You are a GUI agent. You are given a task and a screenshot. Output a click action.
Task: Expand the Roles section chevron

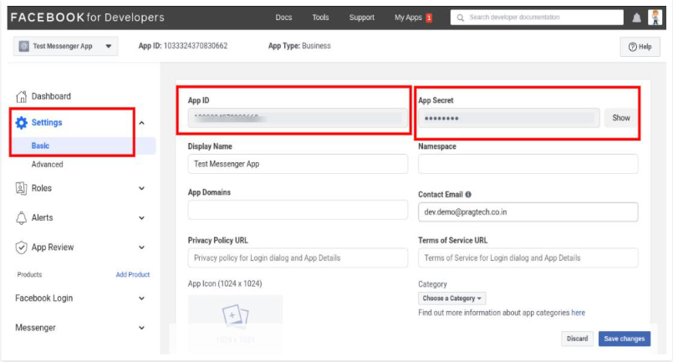click(x=141, y=188)
